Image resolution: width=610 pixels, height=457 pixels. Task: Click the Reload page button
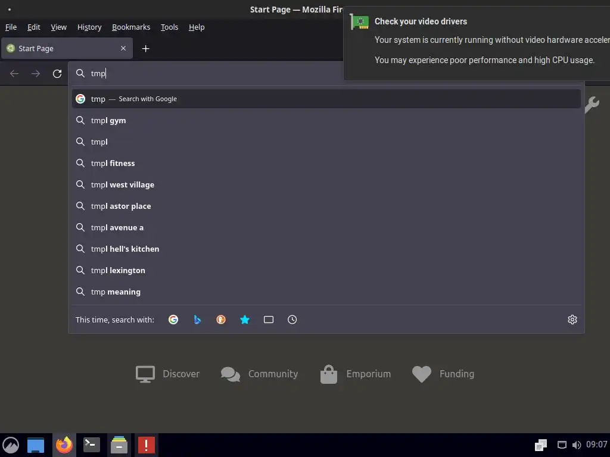click(x=57, y=73)
